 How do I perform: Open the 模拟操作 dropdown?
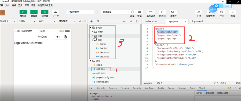coord(67,21)
